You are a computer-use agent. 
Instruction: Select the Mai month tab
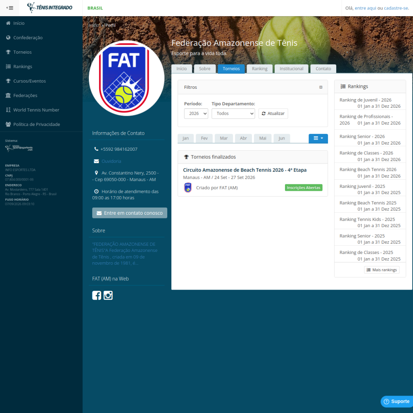coord(263,138)
